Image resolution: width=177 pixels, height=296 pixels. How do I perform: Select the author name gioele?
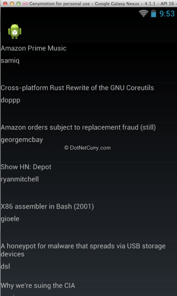(10, 219)
